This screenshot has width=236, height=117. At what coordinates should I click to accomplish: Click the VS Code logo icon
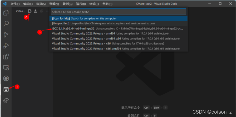coord(5,4)
